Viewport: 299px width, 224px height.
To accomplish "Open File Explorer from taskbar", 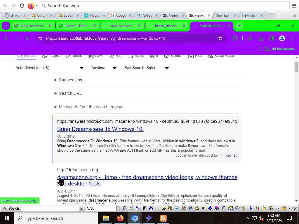I will [x=106, y=218].
